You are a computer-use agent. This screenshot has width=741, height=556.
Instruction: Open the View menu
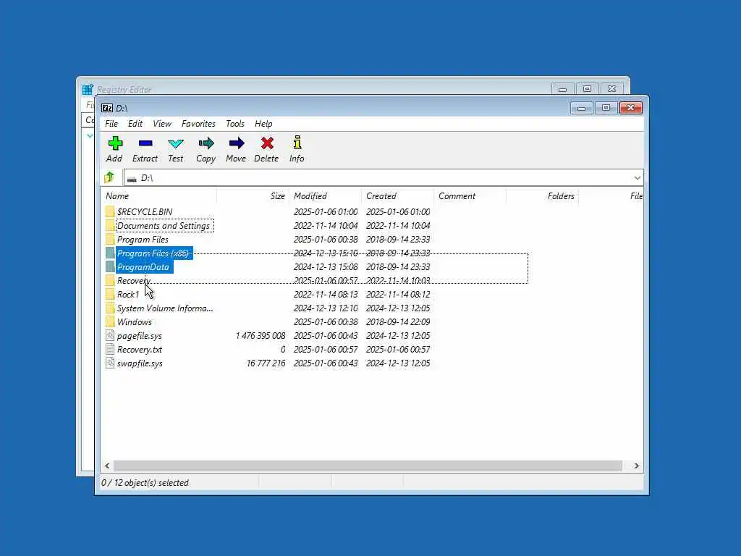pos(162,123)
